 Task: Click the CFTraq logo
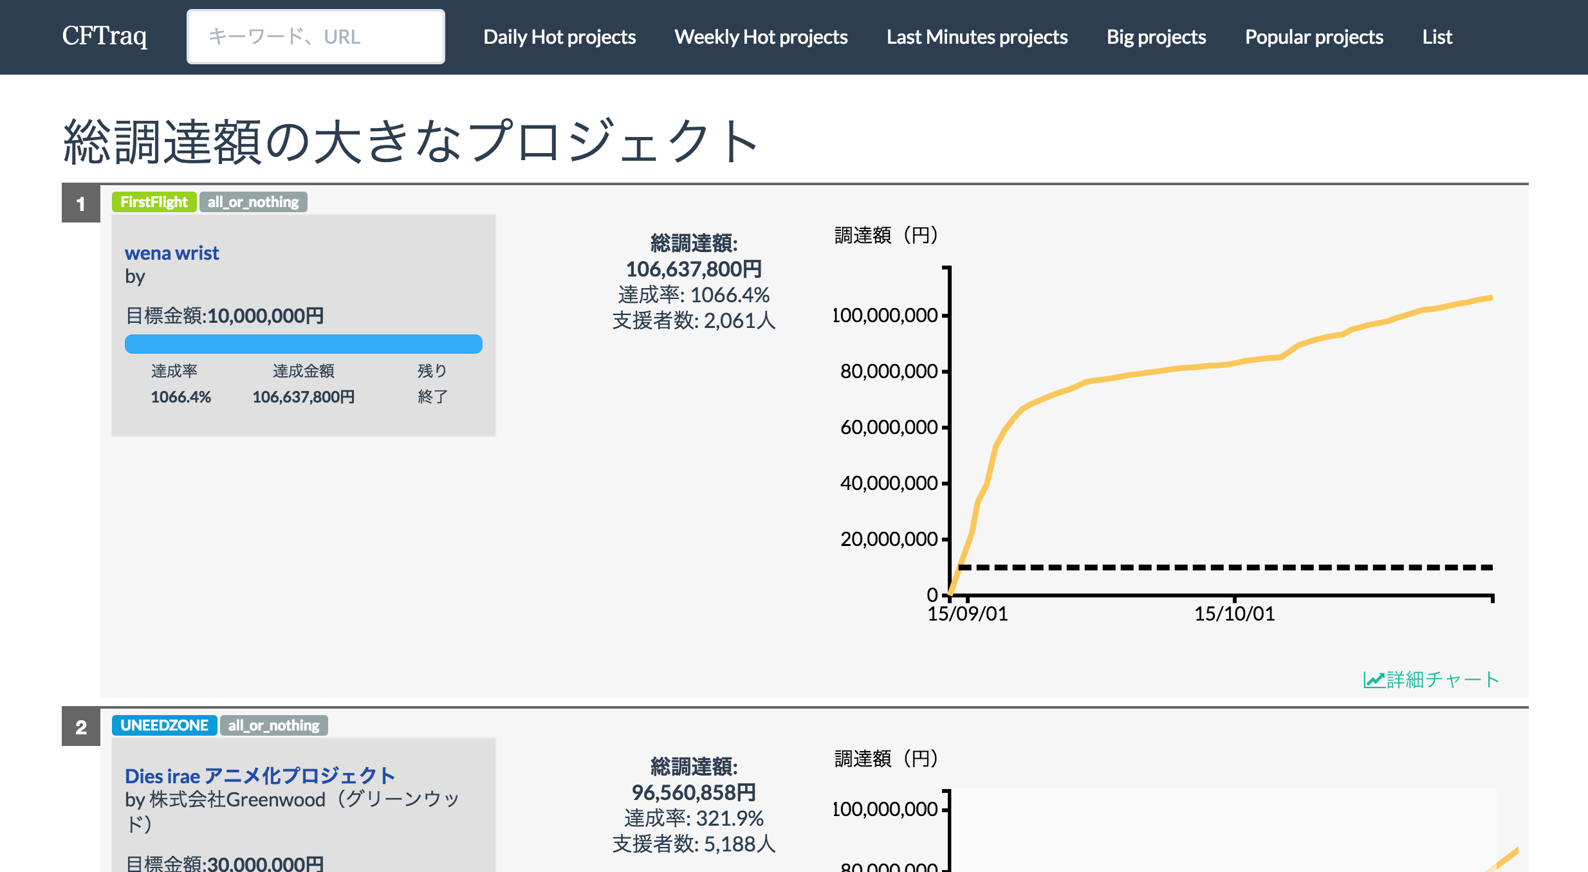point(104,37)
